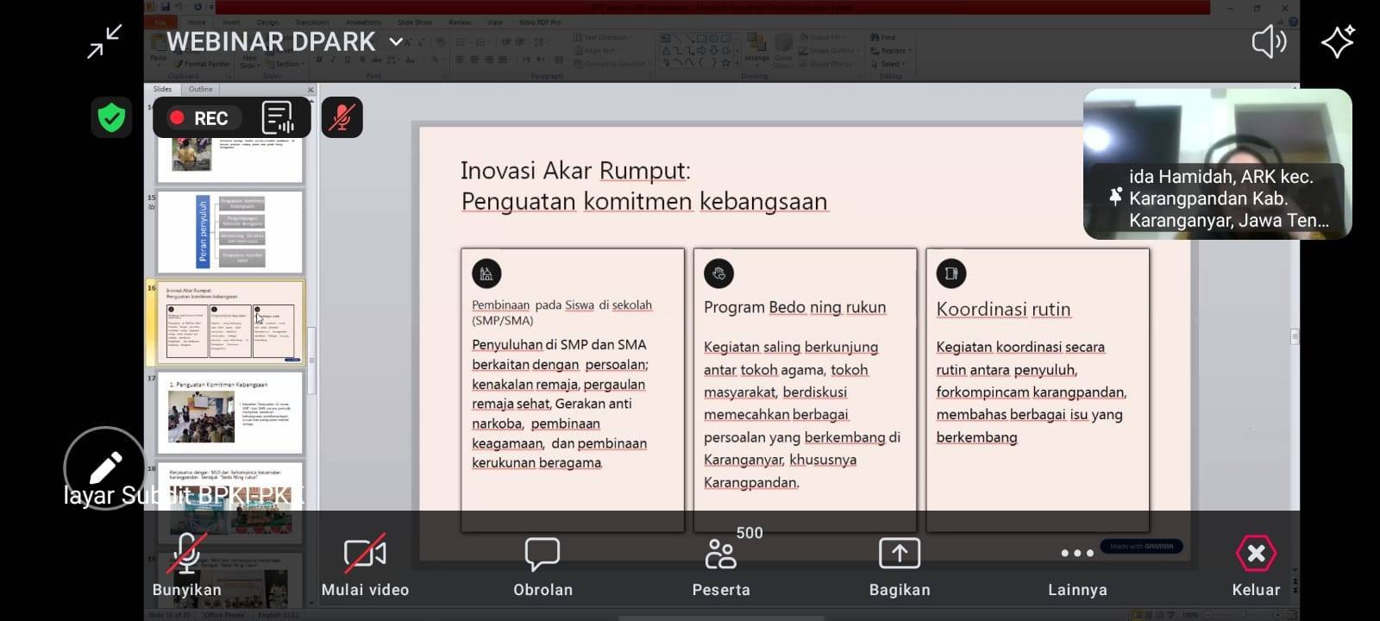
Task: Open the PowerPoint Home ribbon tab
Action: pos(198,22)
